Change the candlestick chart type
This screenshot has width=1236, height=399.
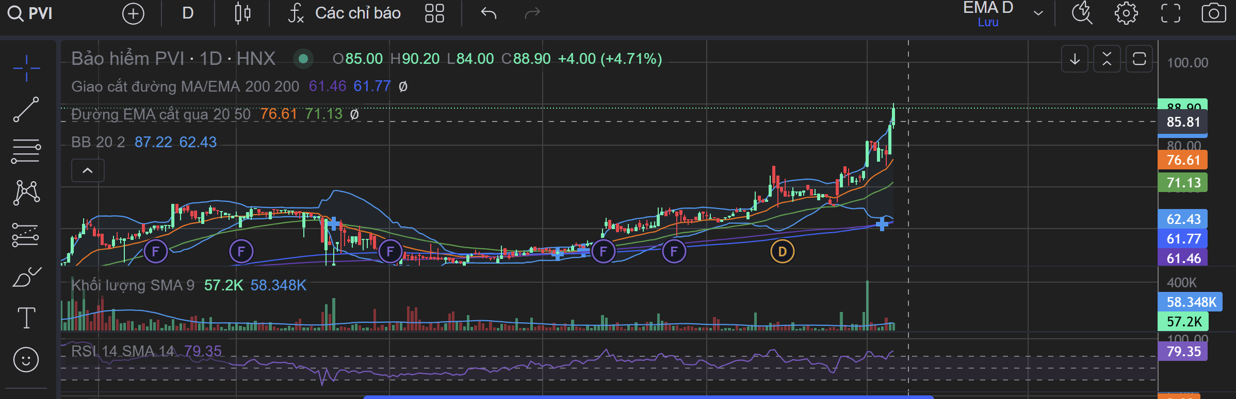point(242,13)
